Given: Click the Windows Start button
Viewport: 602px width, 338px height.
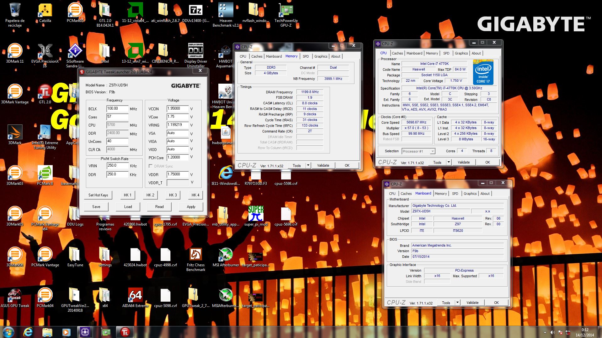Looking at the screenshot, I should tap(8, 332).
